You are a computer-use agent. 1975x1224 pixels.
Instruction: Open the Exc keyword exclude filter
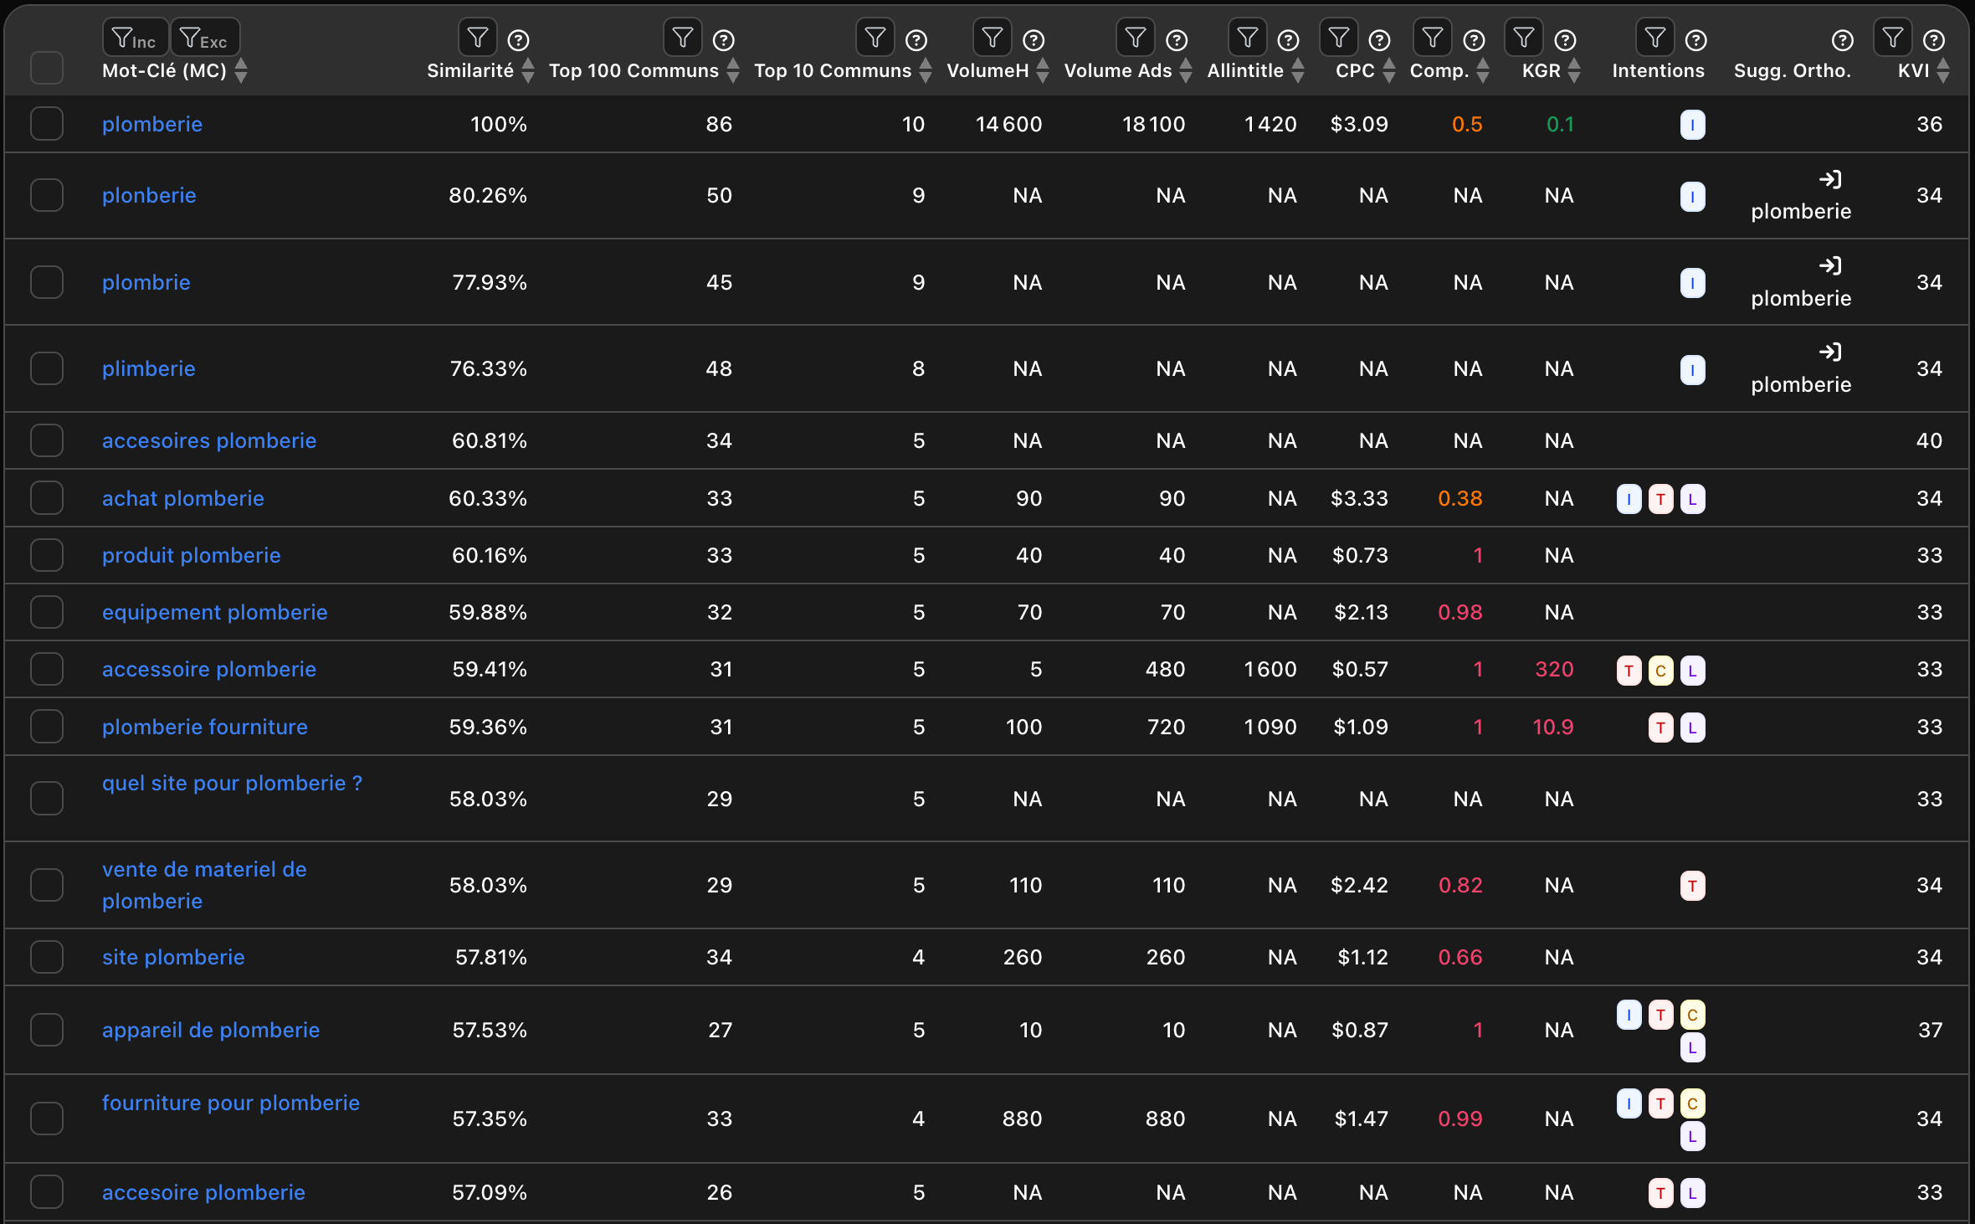click(204, 39)
